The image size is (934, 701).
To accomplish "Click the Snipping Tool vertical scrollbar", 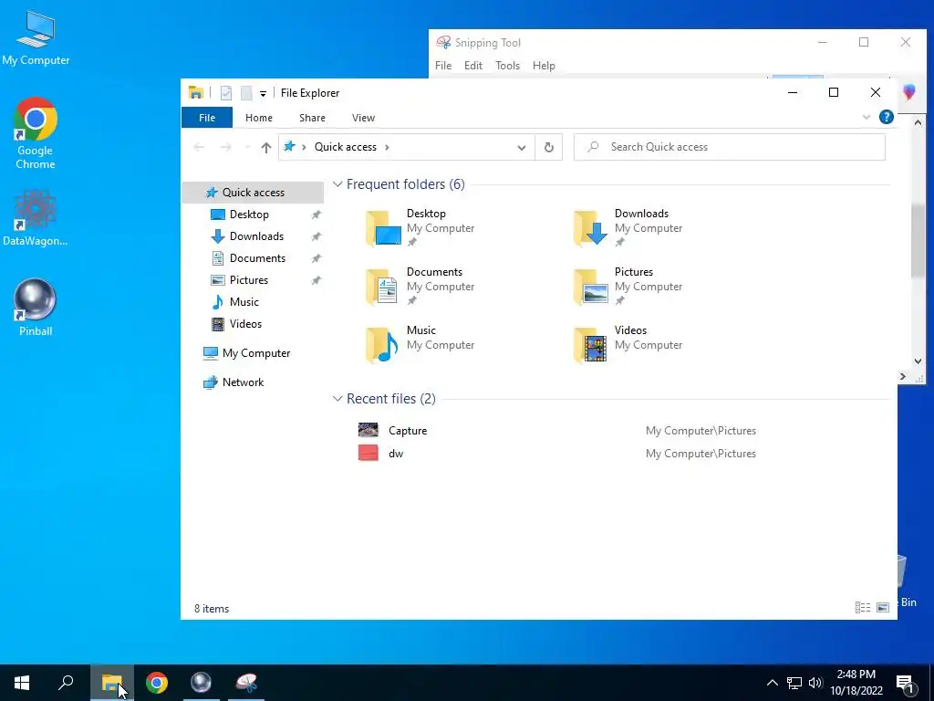I will point(918,239).
